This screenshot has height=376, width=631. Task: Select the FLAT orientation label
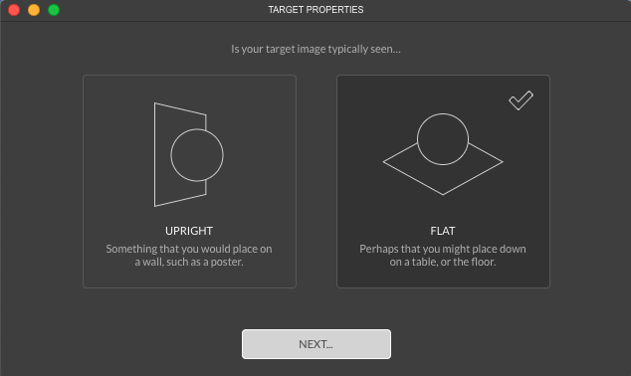[443, 231]
